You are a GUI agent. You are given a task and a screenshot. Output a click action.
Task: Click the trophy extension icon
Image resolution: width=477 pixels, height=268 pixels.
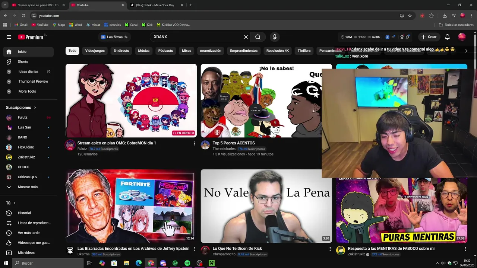[x=402, y=37]
